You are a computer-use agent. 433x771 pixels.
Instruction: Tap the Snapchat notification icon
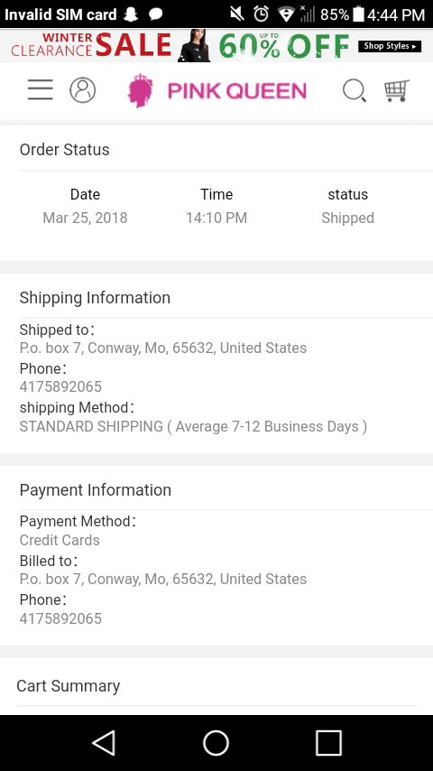(131, 14)
